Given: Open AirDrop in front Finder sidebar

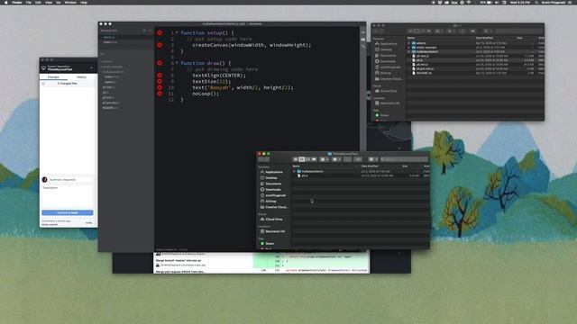Looking at the screenshot, I should pyautogui.click(x=269, y=202).
